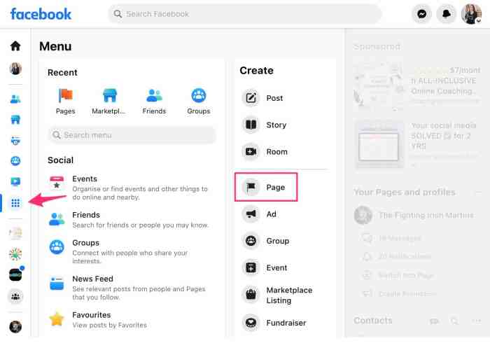490x348 pixels.
Task: Open Groups icon in left sidebar
Action: [15, 161]
